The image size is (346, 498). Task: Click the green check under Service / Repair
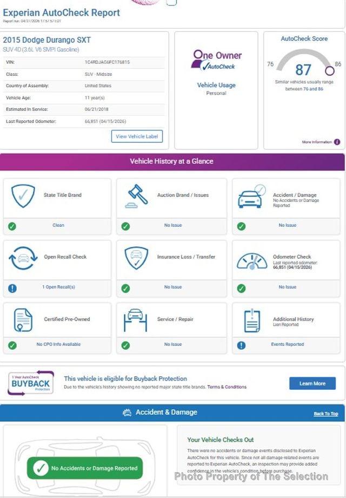pyautogui.click(x=125, y=345)
